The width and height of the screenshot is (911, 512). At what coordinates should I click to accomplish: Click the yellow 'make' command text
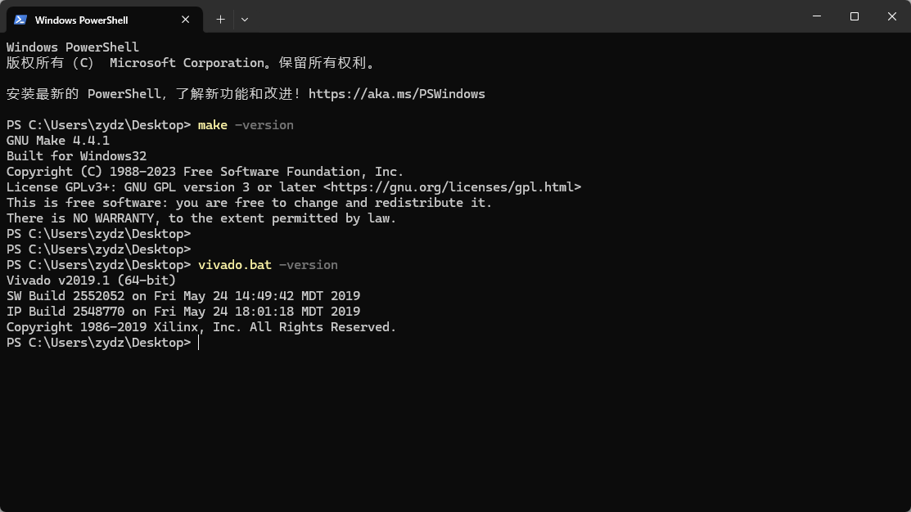coord(212,125)
